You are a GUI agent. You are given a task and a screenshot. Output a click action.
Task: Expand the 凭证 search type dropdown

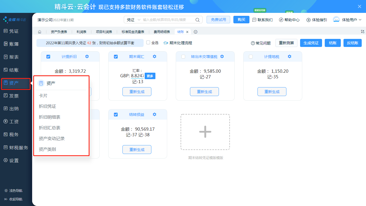133,20
